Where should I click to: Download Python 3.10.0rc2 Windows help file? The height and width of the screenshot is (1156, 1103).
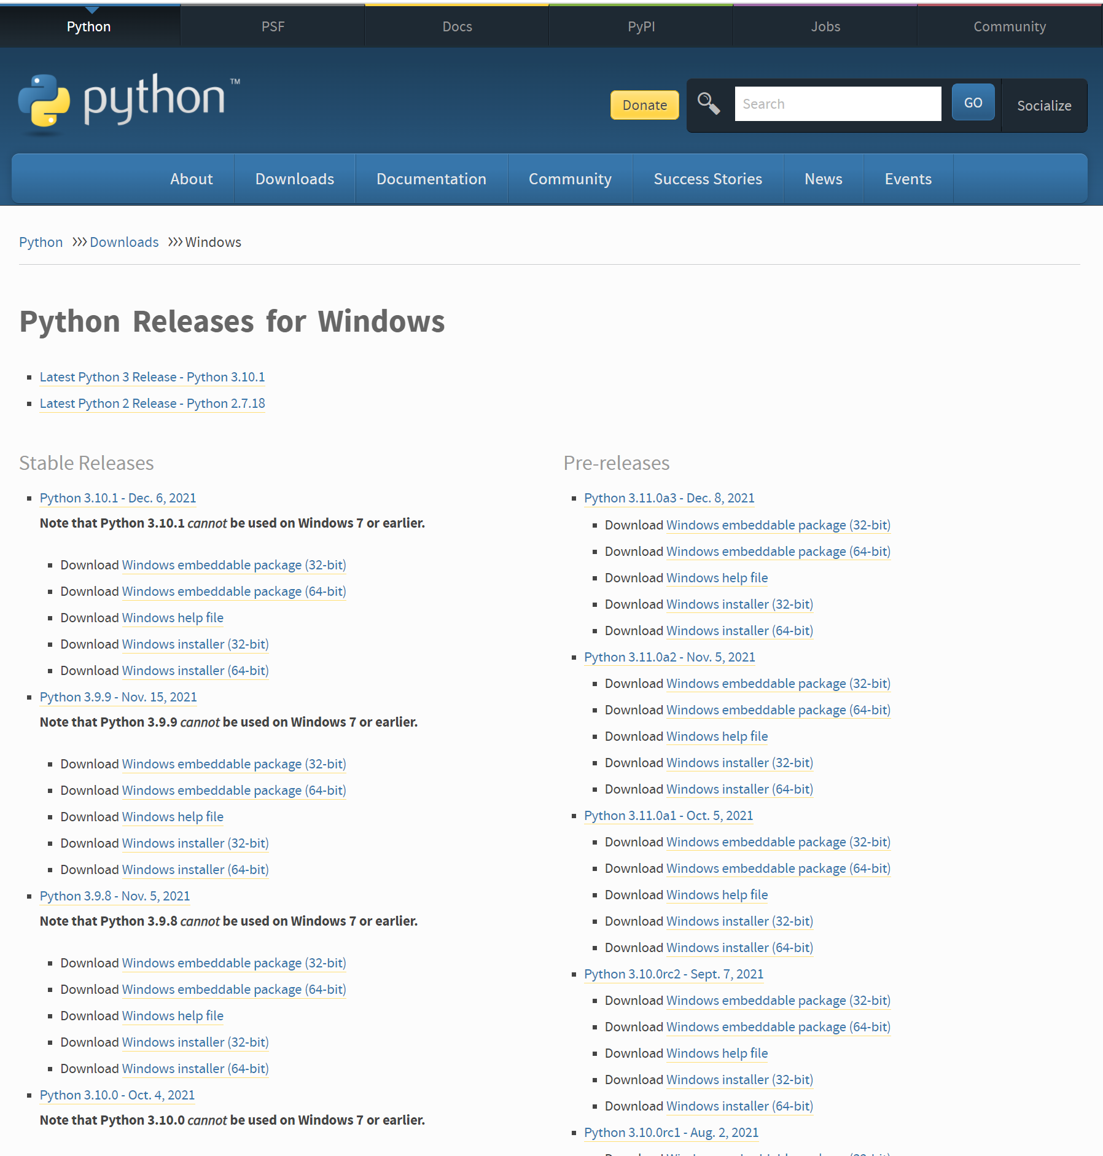coord(717,1053)
